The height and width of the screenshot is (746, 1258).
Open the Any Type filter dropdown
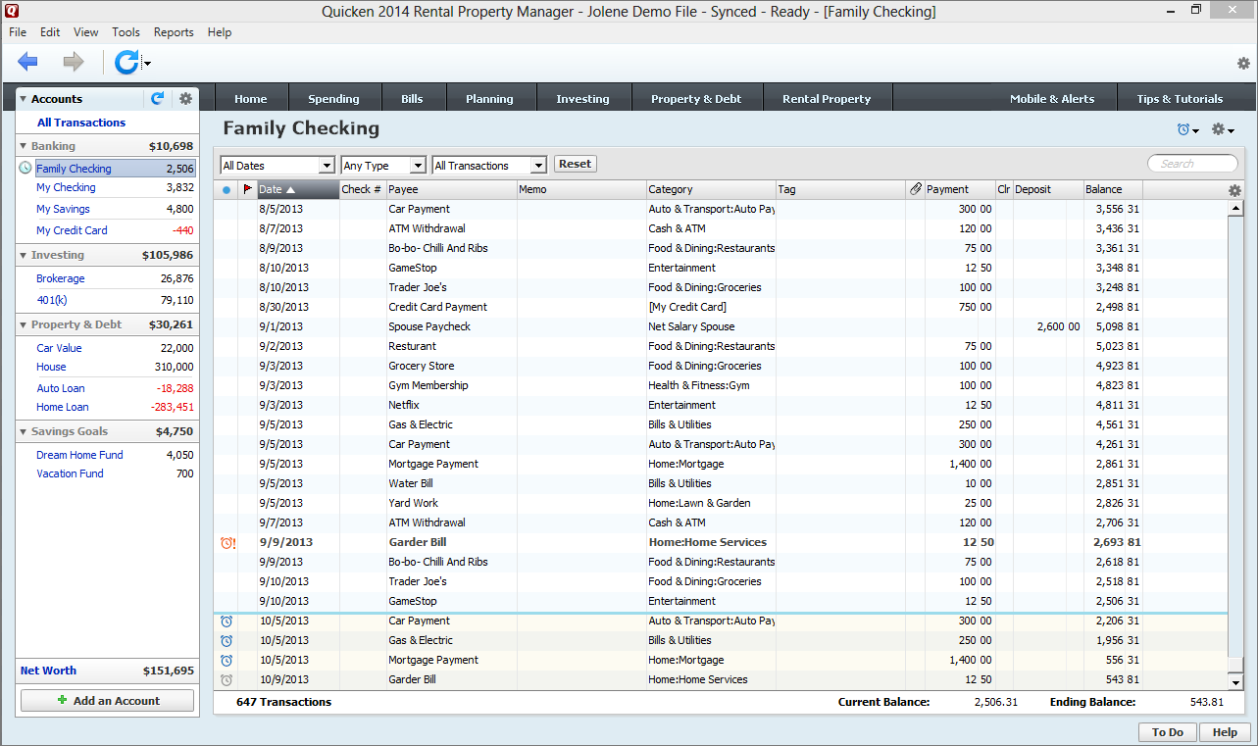point(417,166)
